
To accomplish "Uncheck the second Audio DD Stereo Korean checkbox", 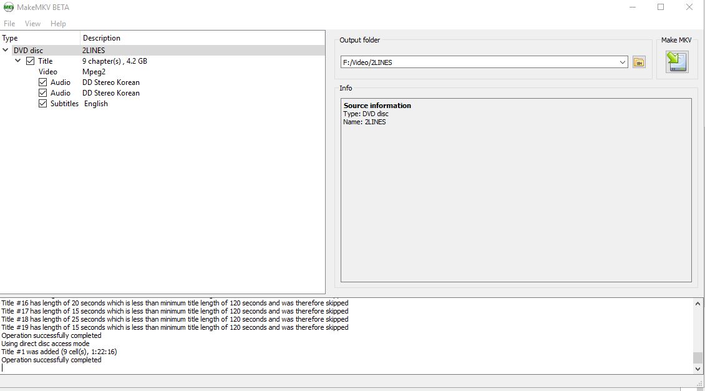I will 42,92.
